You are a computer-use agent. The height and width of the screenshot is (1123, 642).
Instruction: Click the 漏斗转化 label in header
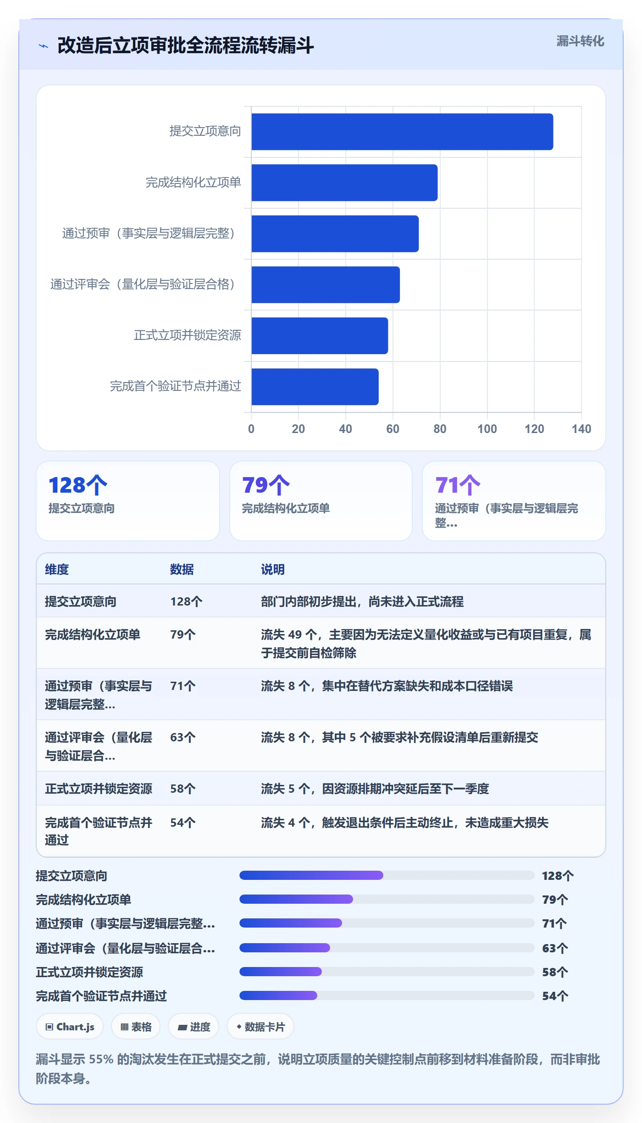580,41
